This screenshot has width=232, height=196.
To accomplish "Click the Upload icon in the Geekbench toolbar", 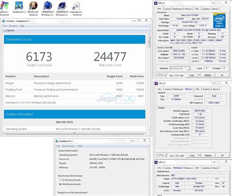I will point(5,30).
